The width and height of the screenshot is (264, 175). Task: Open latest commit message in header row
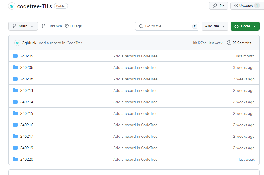click(x=61, y=43)
